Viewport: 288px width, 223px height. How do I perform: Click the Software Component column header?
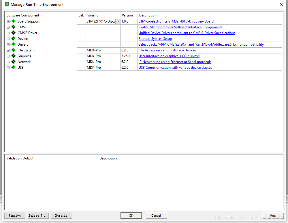pos(23,15)
